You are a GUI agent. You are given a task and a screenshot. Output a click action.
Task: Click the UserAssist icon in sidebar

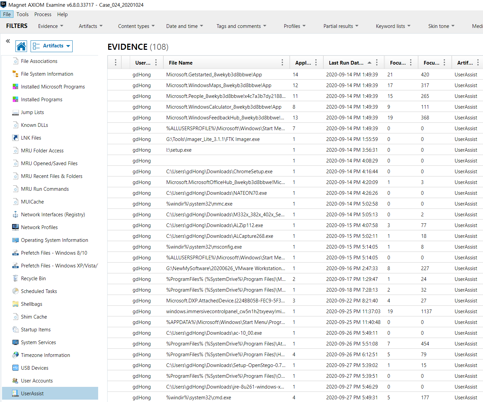(x=15, y=394)
